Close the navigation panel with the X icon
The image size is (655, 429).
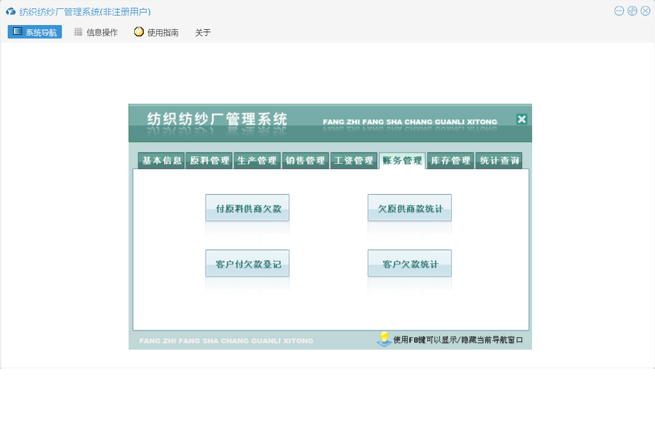(522, 119)
